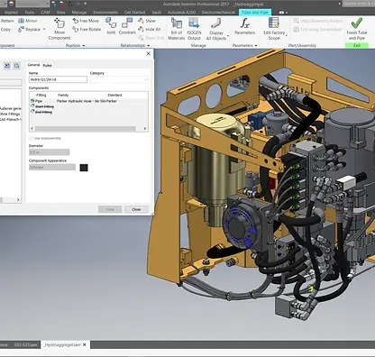Click the Show relationships icon

(141, 21)
